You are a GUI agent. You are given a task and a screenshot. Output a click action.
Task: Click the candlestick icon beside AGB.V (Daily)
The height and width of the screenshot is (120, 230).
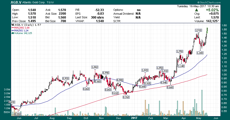(13, 25)
